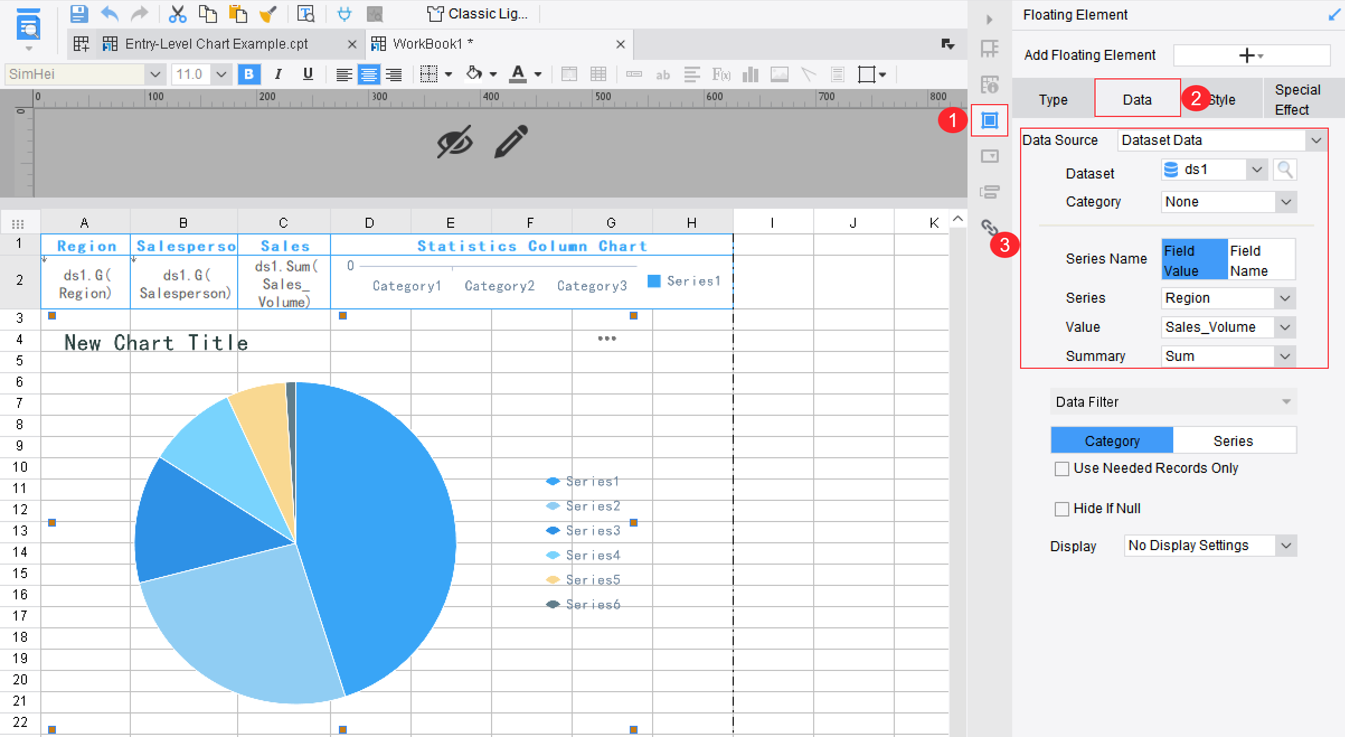Align text right in toolbar
Viewport: 1345px width, 737px height.
pos(394,74)
